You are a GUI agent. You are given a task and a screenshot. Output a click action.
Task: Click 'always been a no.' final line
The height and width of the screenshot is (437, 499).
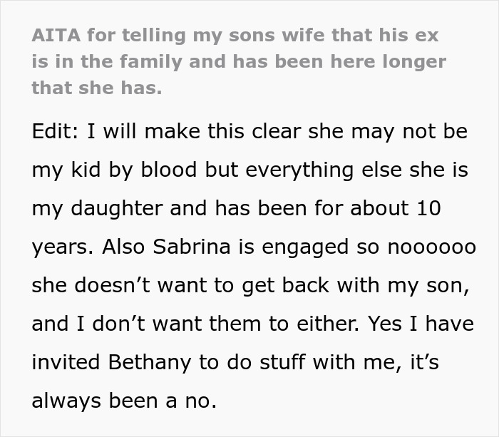point(123,400)
